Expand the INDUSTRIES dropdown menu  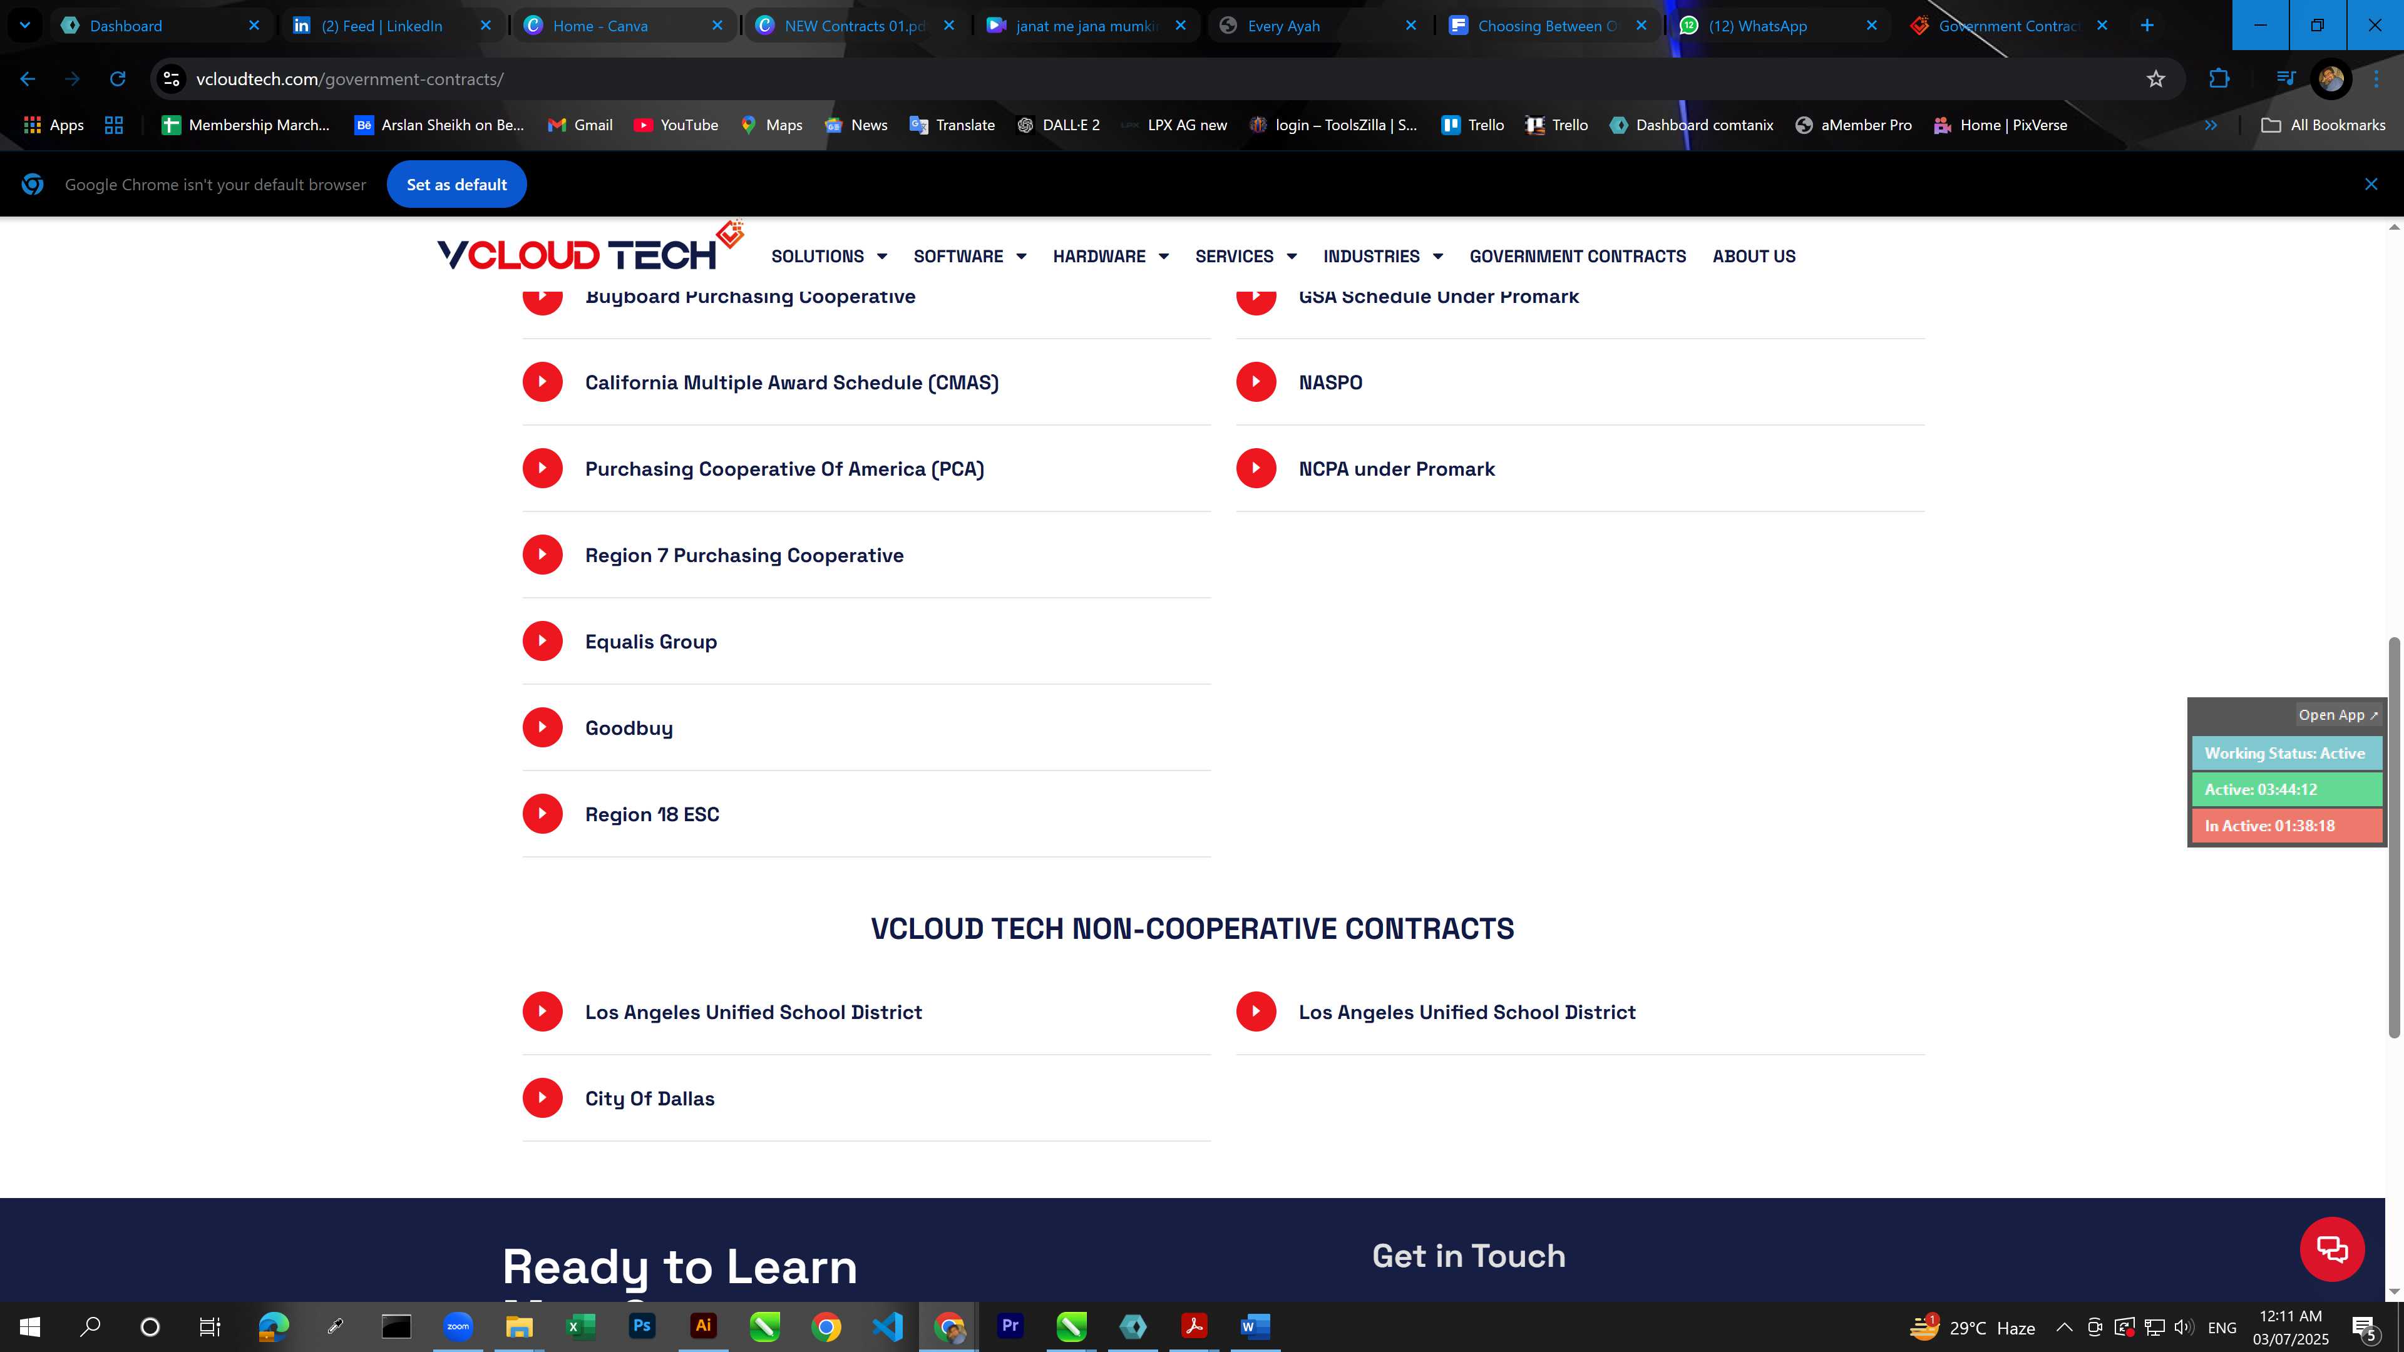[1383, 255]
